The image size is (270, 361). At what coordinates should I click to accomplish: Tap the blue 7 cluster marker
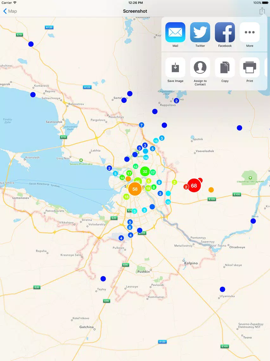[141, 125]
